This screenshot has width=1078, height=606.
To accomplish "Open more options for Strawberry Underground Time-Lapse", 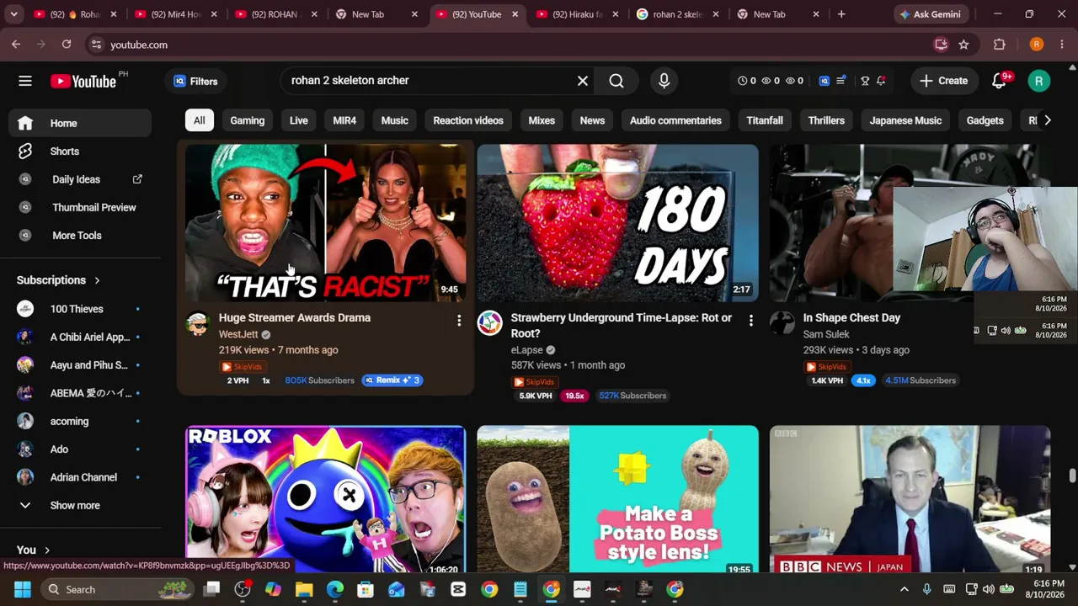I will pos(750,321).
